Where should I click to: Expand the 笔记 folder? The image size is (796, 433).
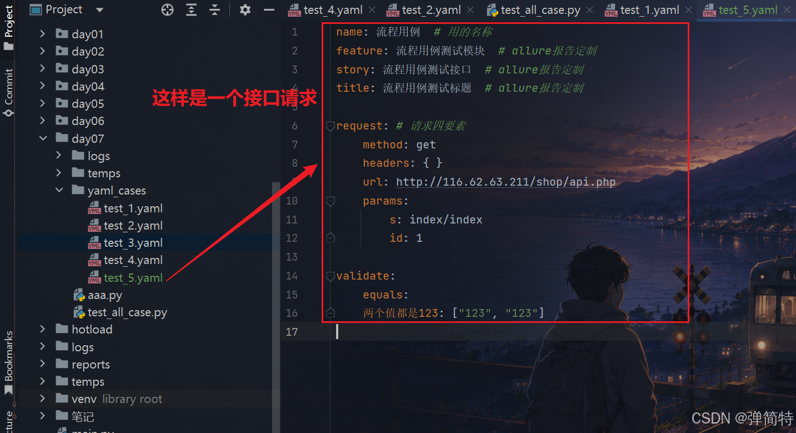43,416
